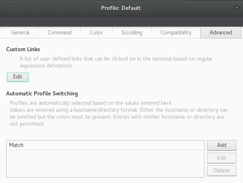Add a new profile switching match

222,145
